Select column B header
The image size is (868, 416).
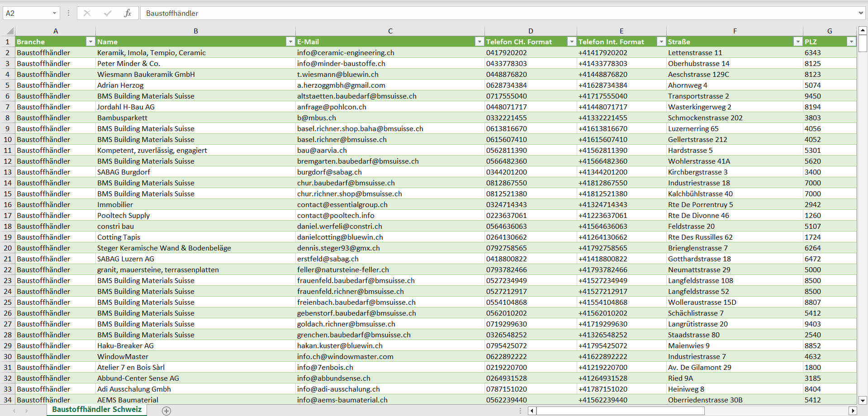196,31
